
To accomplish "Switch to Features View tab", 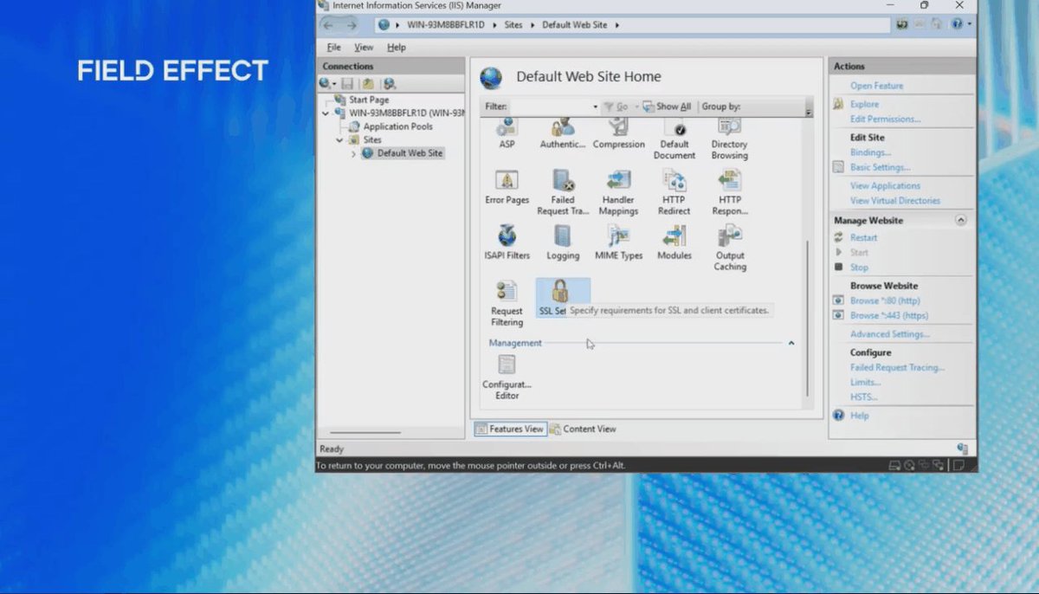I will click(509, 429).
